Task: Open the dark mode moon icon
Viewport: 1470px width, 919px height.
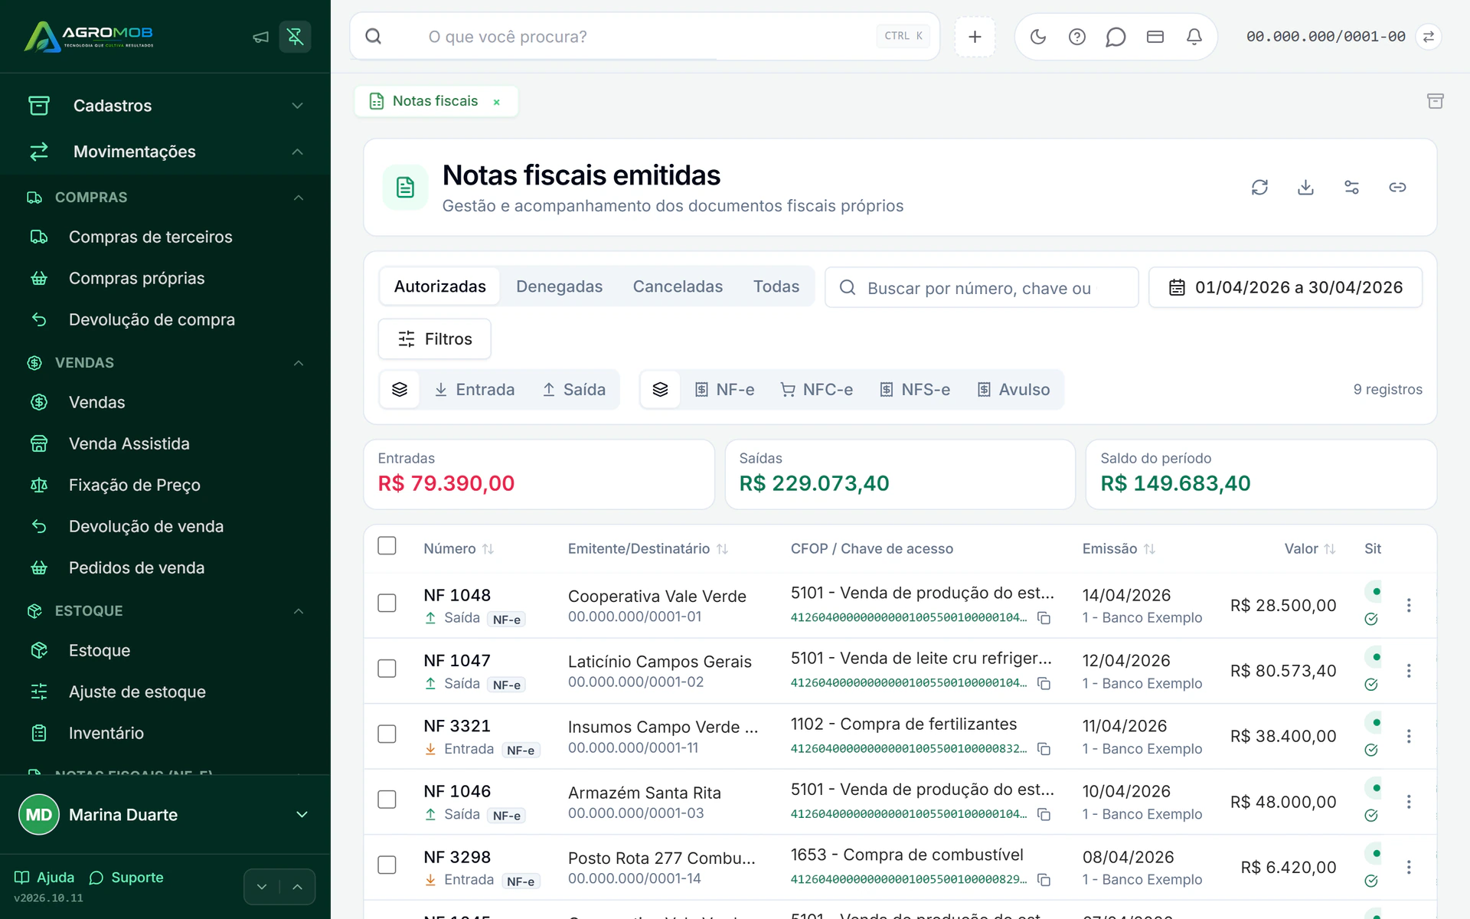Action: [x=1038, y=37]
